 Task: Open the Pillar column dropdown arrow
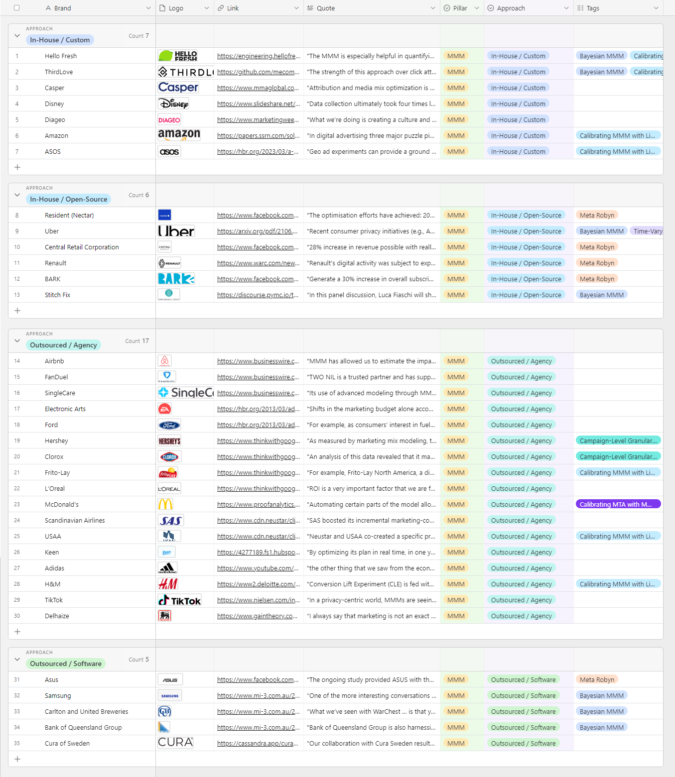(477, 8)
